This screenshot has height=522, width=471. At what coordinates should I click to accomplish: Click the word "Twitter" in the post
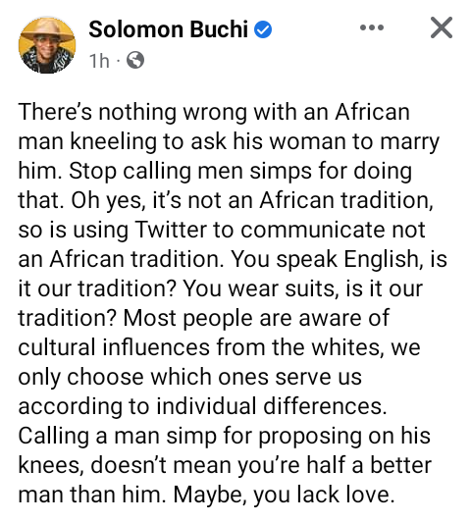point(171,230)
